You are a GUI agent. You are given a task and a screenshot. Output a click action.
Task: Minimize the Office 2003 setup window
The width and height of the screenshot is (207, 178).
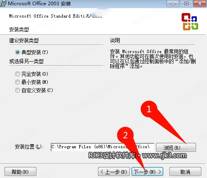(x=173, y=4)
